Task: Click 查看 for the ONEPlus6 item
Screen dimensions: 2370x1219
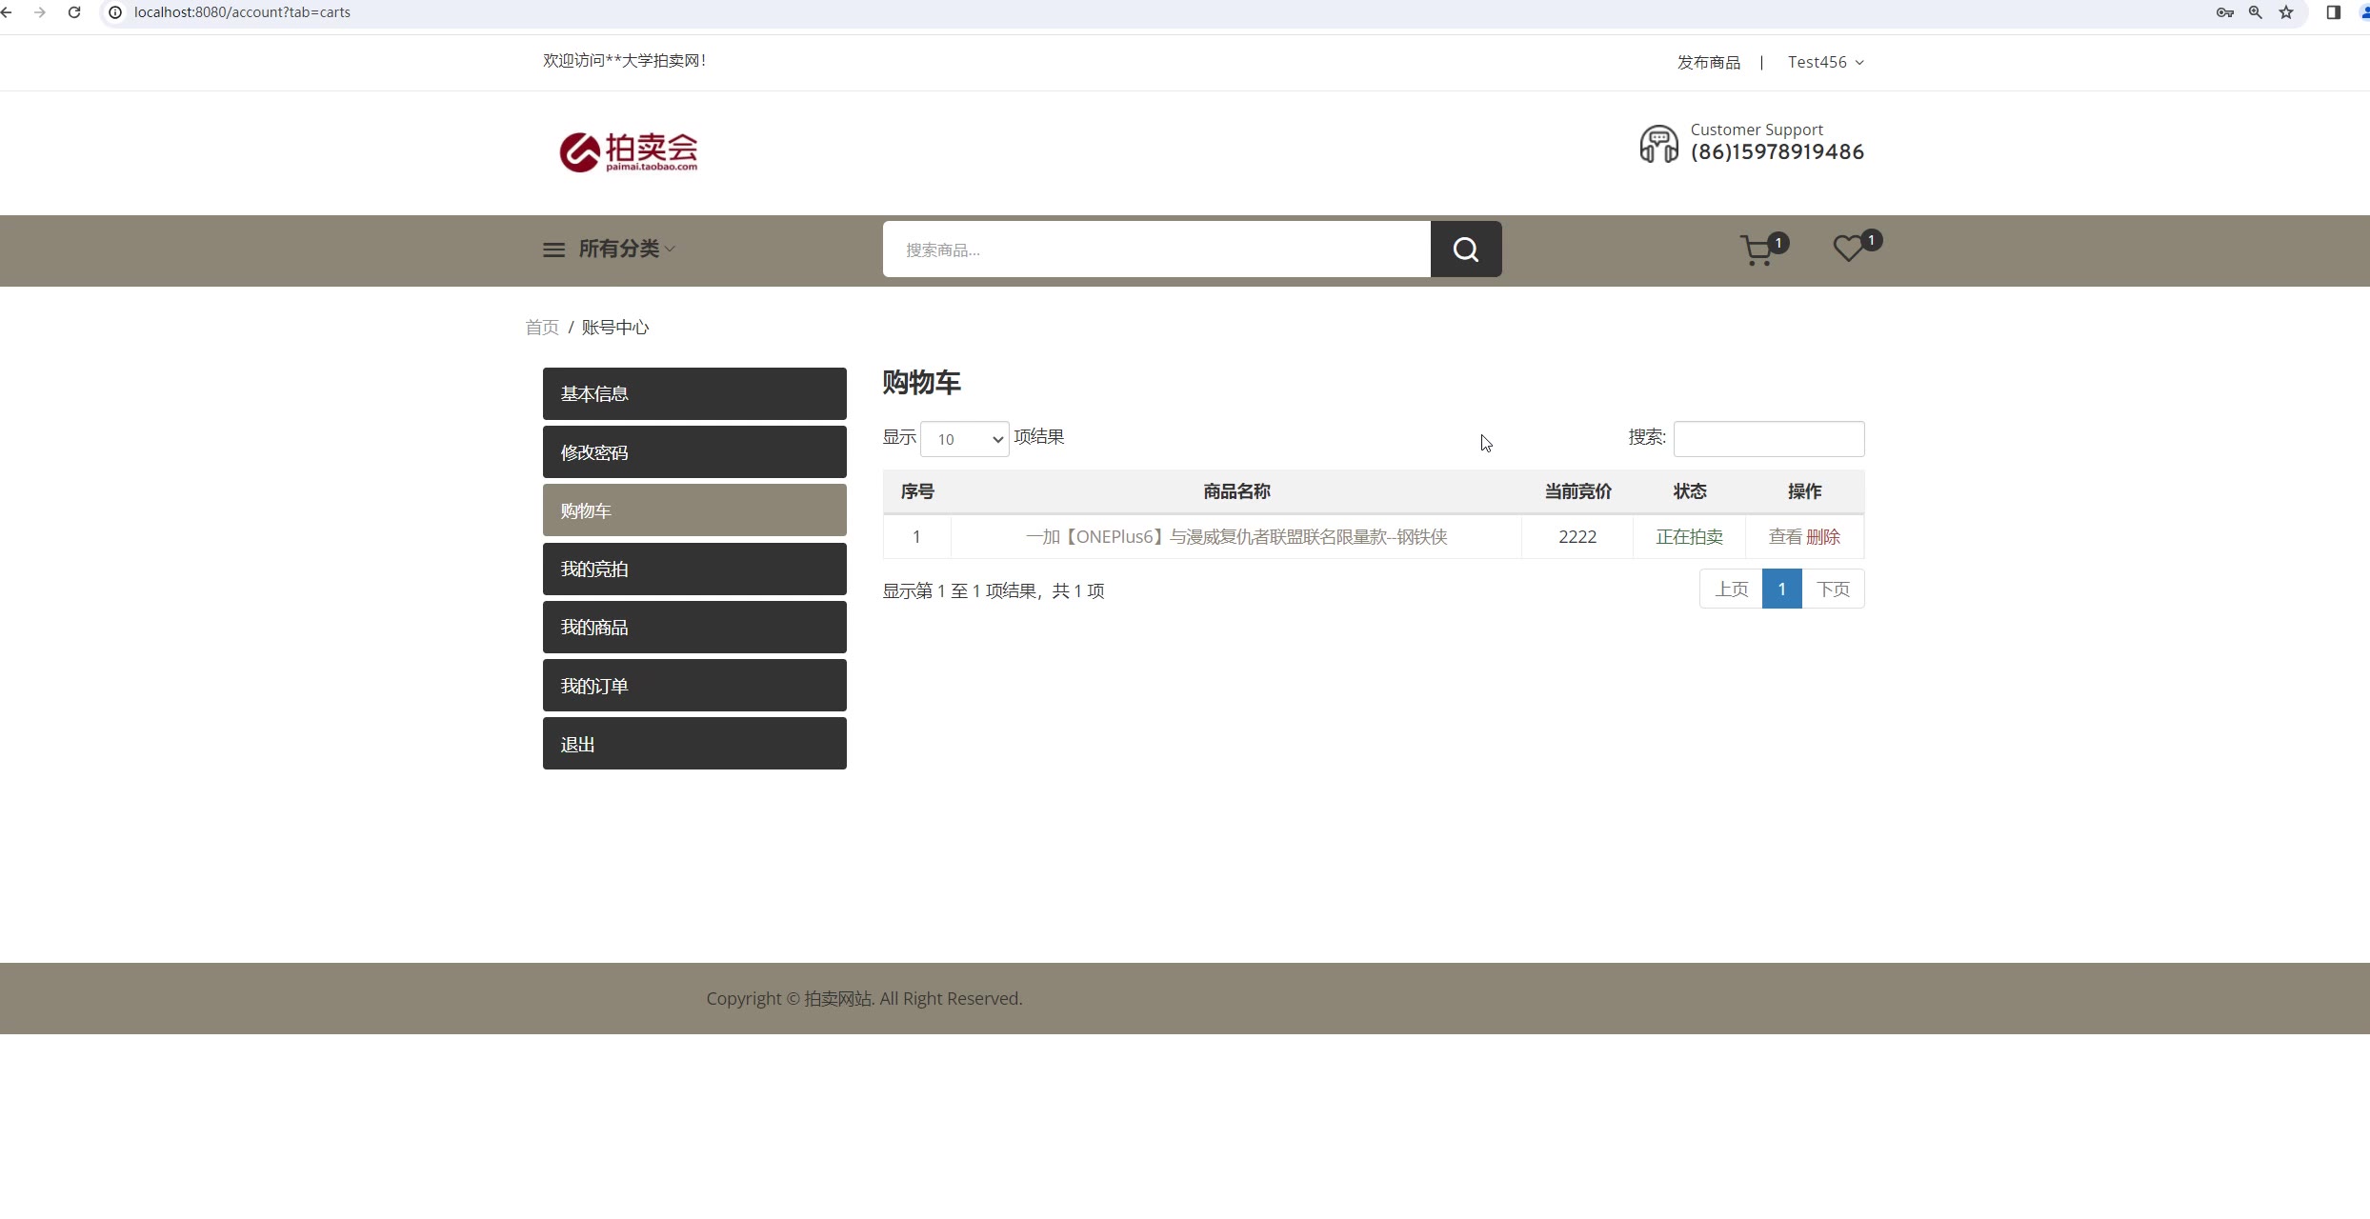Action: click(x=1785, y=537)
